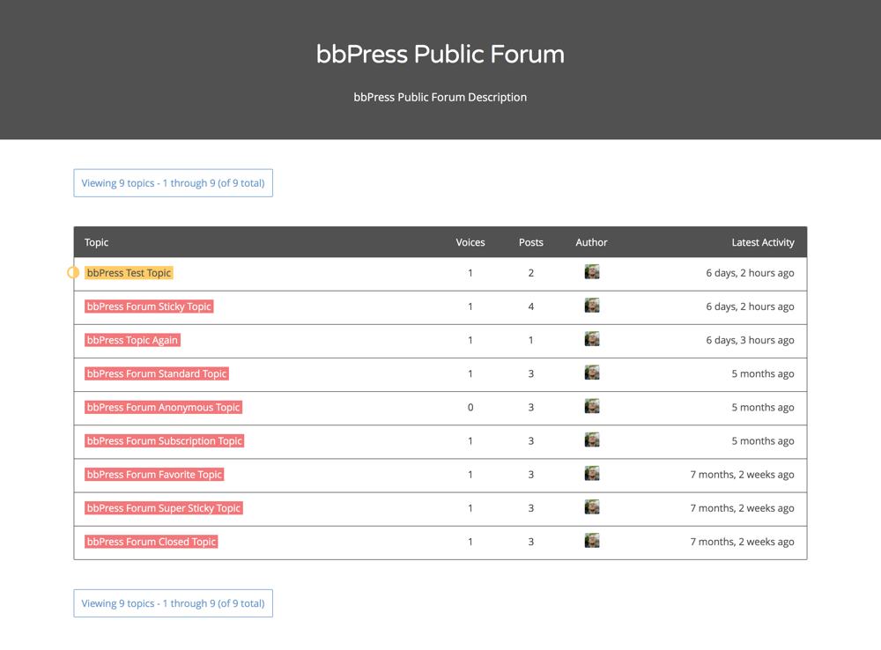Click author avatar in Subscription Topic row
This screenshot has width=881, height=650.
click(592, 440)
